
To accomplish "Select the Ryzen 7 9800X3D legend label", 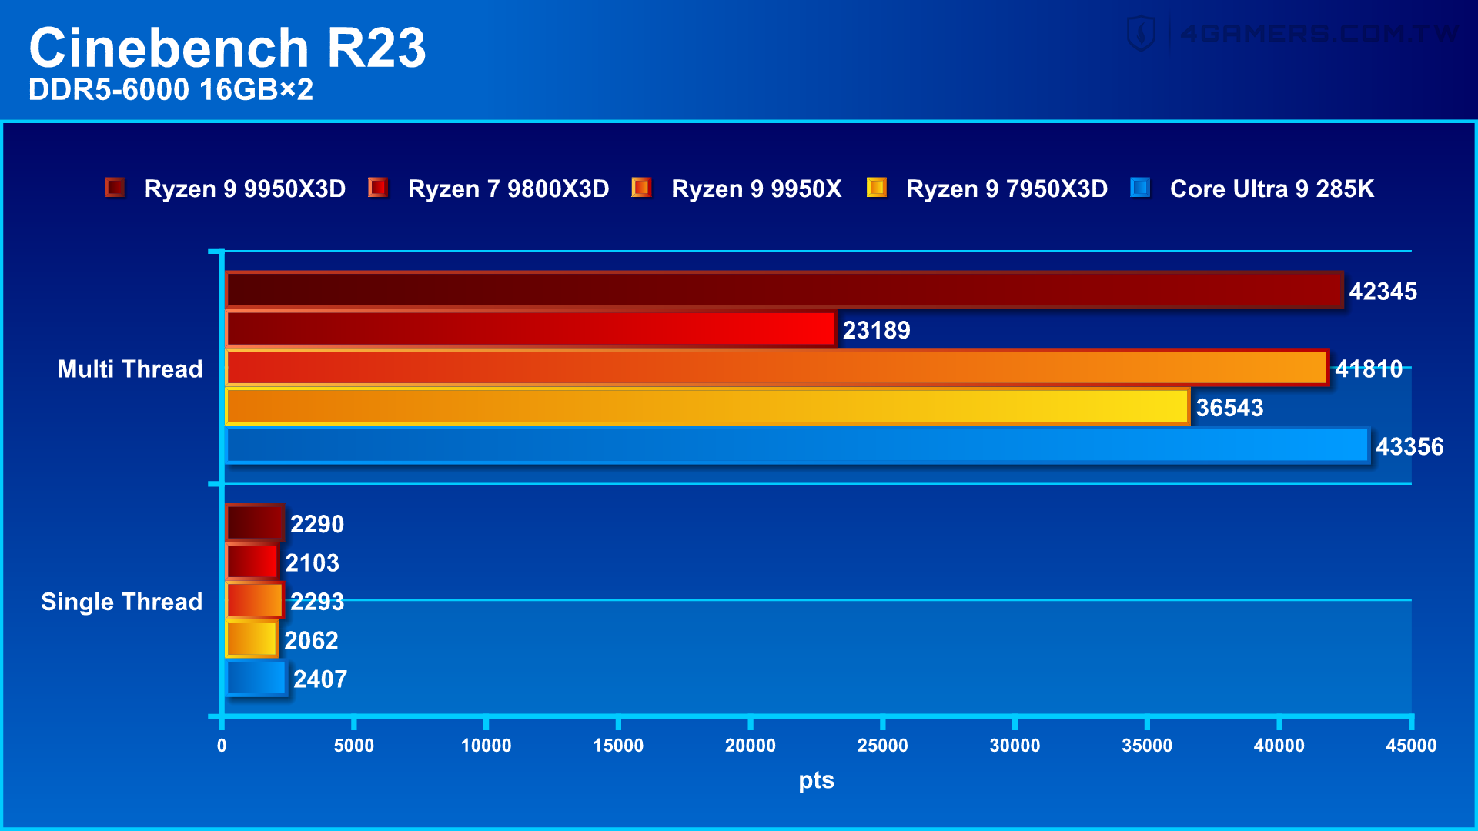I will (x=508, y=189).
